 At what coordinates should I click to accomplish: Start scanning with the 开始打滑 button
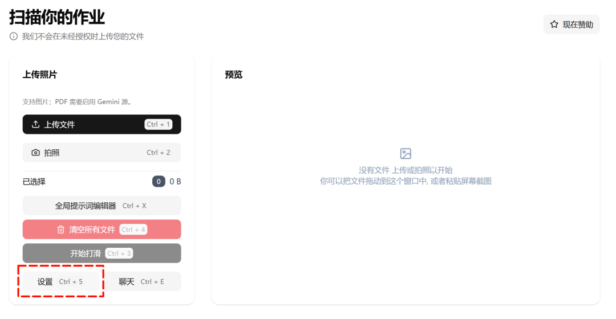102,253
